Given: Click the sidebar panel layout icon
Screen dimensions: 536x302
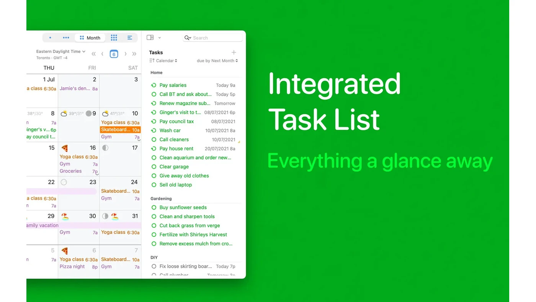Looking at the screenshot, I should coord(150,38).
